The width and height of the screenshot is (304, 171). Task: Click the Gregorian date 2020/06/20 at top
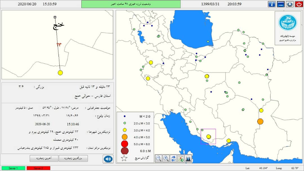[x=27, y=4]
